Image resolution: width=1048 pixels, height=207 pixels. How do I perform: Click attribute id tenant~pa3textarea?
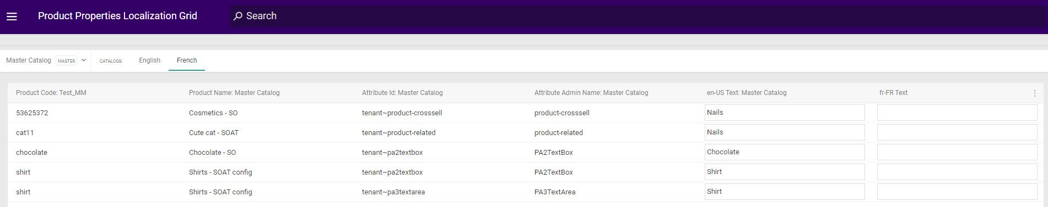click(393, 192)
